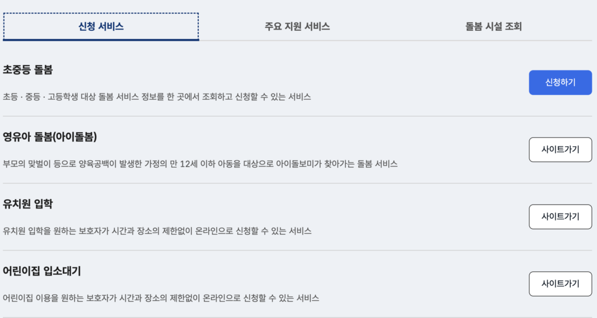597x318 pixels.
Task: Click the 초중등 돌봄 heading
Action: 28,70
